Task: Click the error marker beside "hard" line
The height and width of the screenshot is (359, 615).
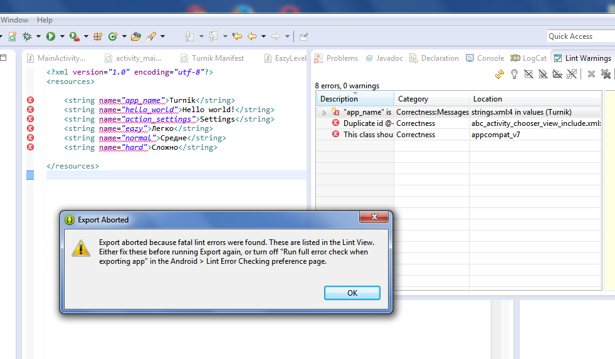Action: tap(30, 147)
